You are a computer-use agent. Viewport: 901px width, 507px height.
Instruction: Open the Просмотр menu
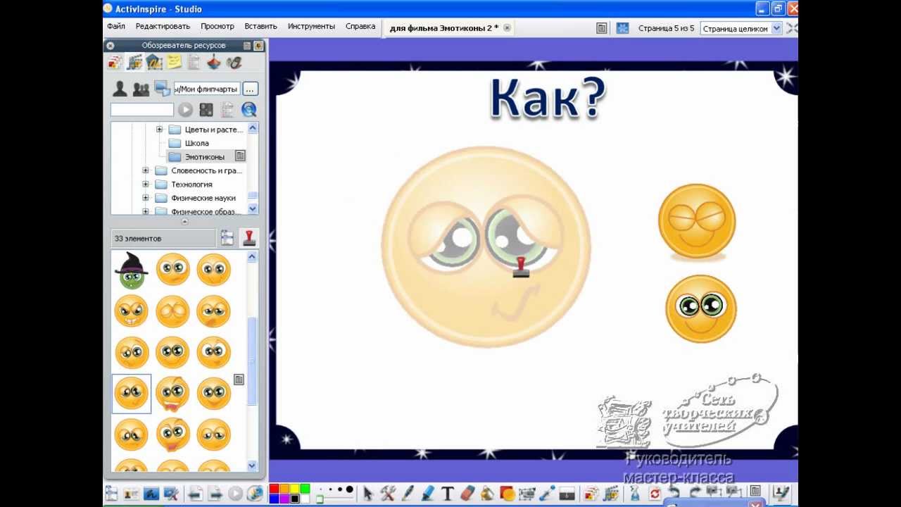(x=218, y=26)
